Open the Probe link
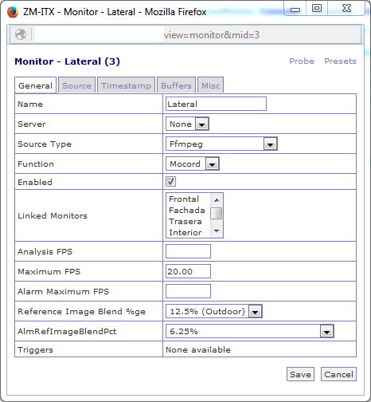 click(302, 61)
